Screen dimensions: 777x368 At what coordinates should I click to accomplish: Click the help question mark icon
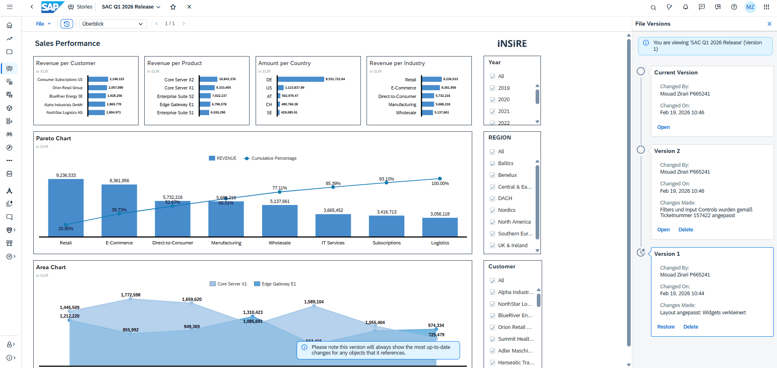pos(734,7)
